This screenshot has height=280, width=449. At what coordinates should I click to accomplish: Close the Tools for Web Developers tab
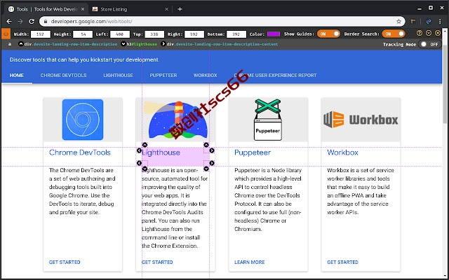(x=83, y=9)
